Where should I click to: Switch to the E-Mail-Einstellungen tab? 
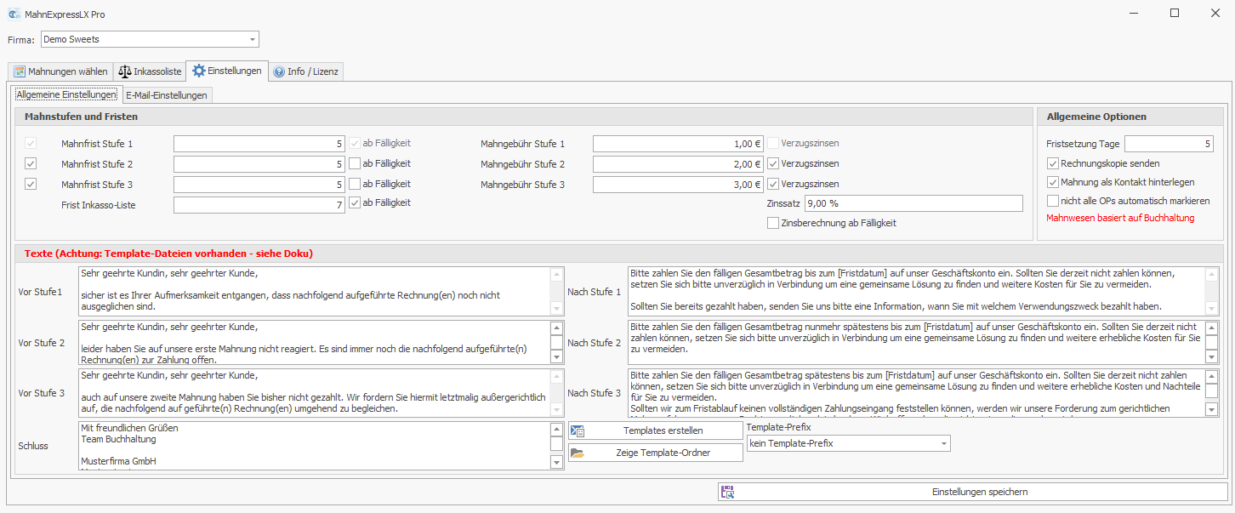167,95
